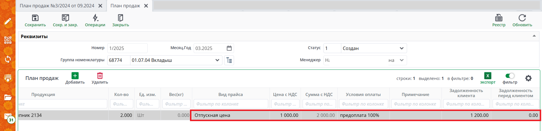This screenshot has width=542, height=131.
Task: Sort by Кол-во column header
Action: tap(121, 95)
